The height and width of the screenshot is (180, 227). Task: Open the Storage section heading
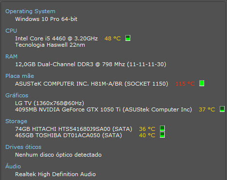16,121
